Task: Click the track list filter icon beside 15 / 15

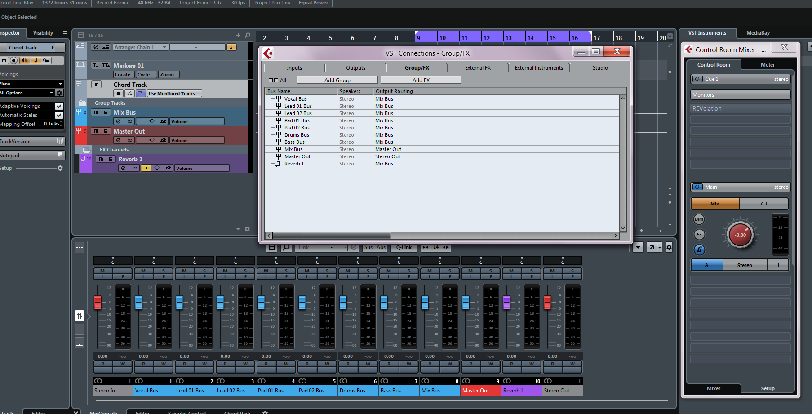Action: click(x=81, y=35)
